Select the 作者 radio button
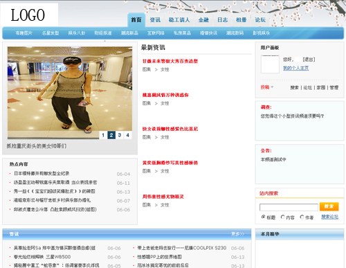 (302, 217)
